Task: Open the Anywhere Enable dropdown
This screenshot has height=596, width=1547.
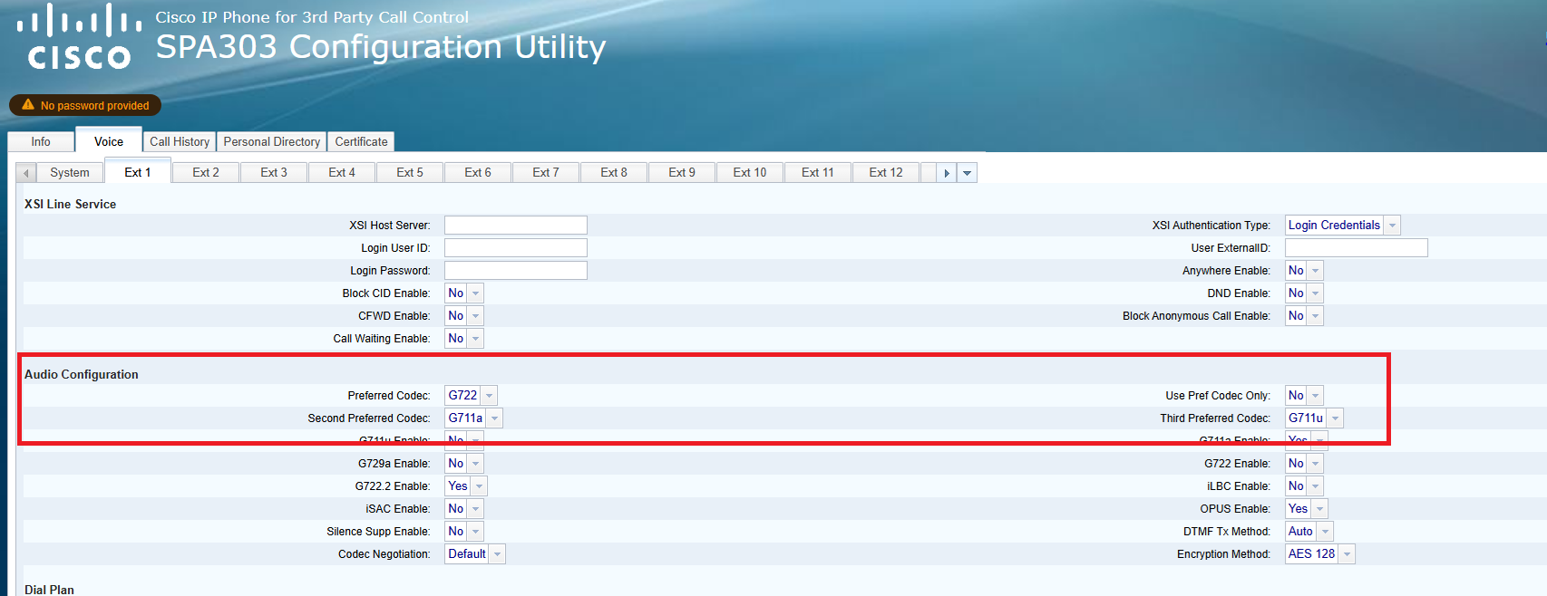Action: (x=1304, y=270)
